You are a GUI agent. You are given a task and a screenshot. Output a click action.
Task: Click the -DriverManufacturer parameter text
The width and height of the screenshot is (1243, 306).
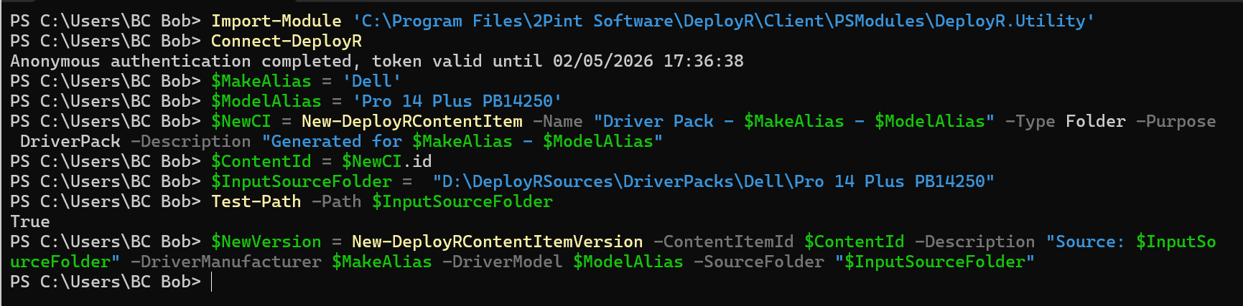(225, 262)
